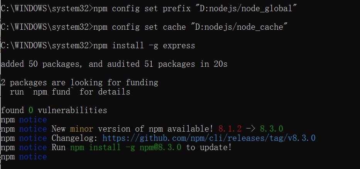Click the green 8.3.0 version number

tap(272, 129)
